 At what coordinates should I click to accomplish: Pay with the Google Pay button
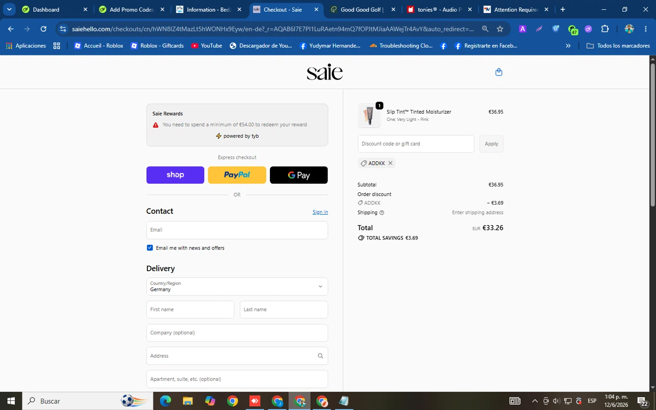299,175
